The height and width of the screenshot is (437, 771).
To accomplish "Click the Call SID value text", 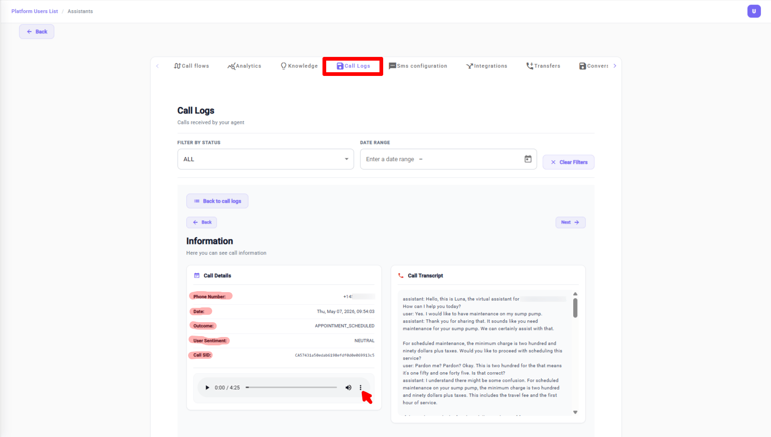I will [x=335, y=356].
